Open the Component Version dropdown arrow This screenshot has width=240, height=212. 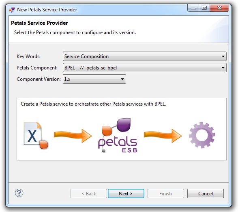(122, 79)
